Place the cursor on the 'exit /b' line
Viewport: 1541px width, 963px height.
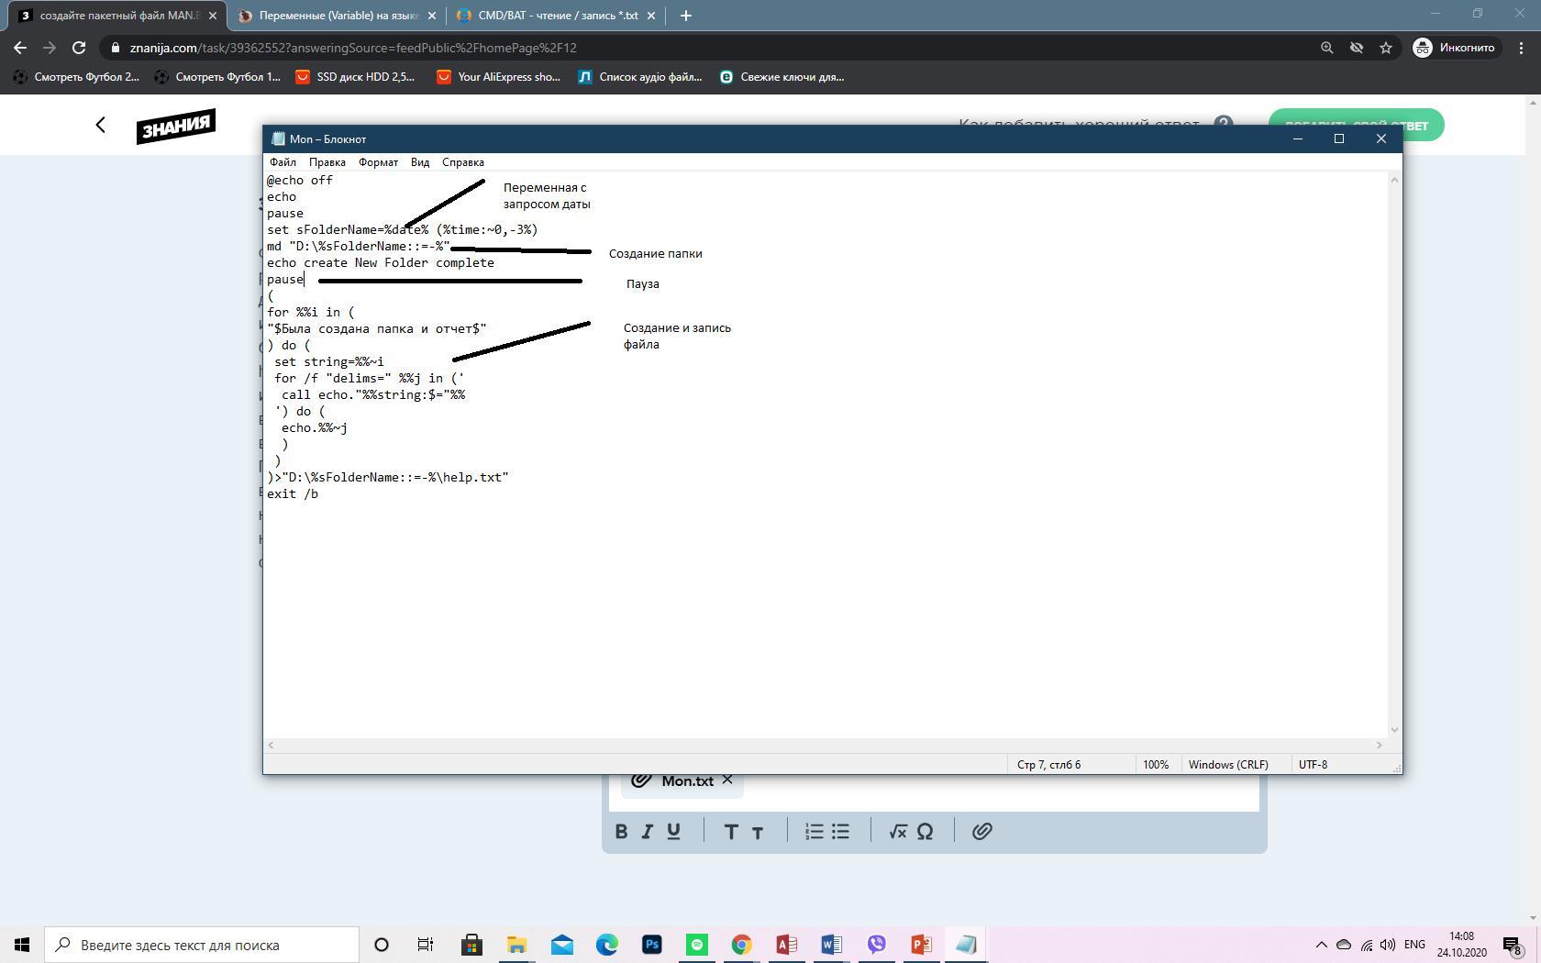[x=293, y=493]
